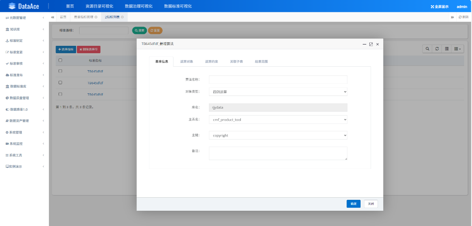Check the last TB645dfdf row checkbox
This screenshot has height=226, width=472.
point(60,94)
